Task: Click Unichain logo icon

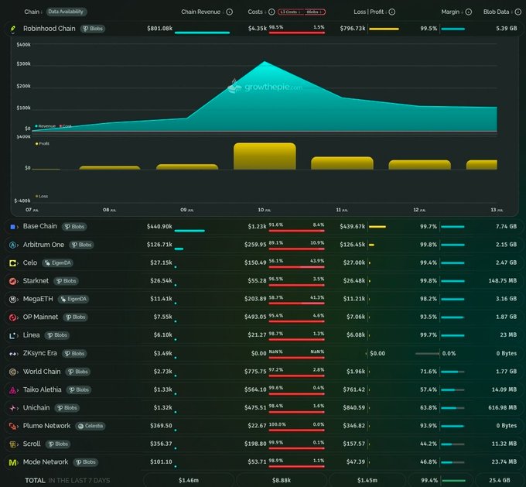Action: point(12,408)
